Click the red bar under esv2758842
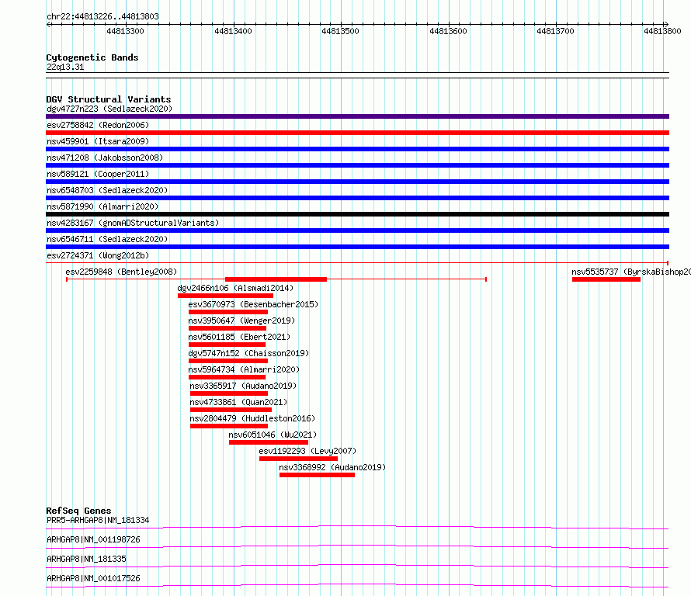The width and height of the screenshot is (691, 596). [x=357, y=133]
